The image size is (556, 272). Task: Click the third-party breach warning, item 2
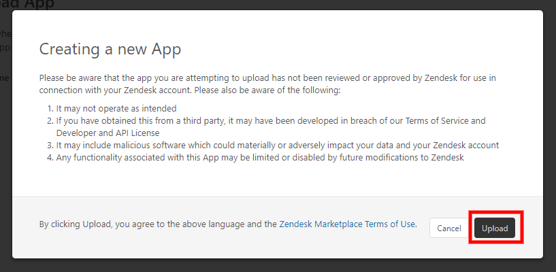click(x=271, y=126)
